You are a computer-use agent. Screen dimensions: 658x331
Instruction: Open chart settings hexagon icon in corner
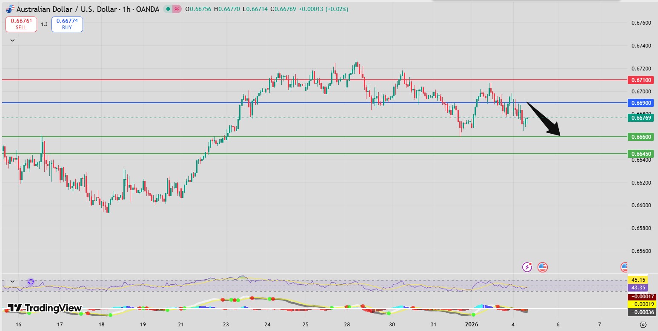(x=643, y=325)
